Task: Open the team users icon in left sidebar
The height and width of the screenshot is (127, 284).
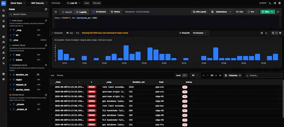Action: click(x=4, y=53)
